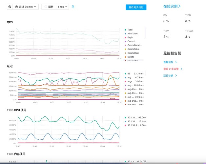This screenshot has height=164, width=206.
Task: Toggle the 99 percentile latency legend item
Action: pos(129,74)
